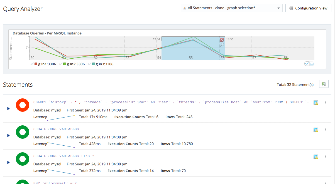Zoom into selection using the magnifier icon

tap(221, 44)
